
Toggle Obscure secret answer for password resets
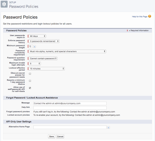[30, 74]
